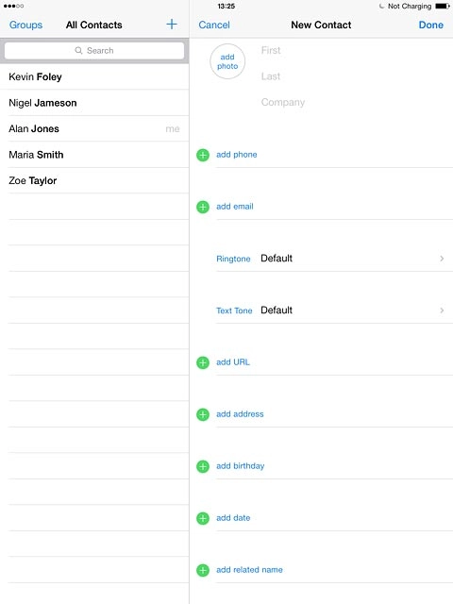Tap green plus beside add birthday
453x604 pixels.
(x=203, y=466)
